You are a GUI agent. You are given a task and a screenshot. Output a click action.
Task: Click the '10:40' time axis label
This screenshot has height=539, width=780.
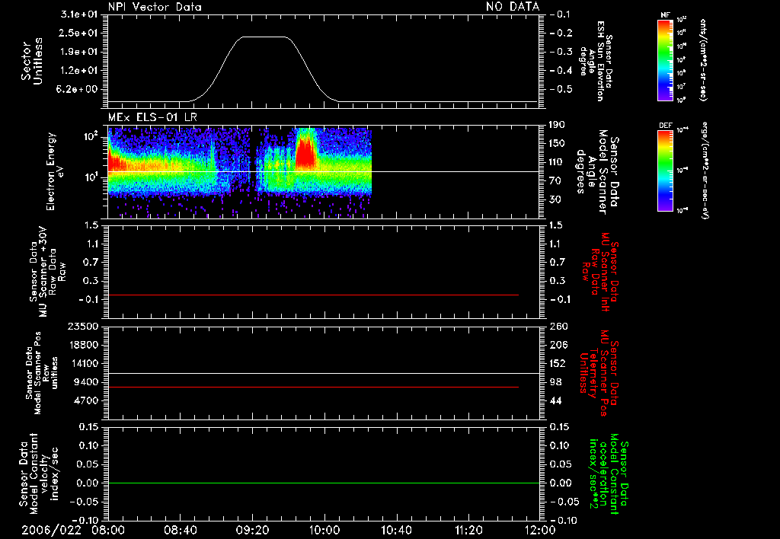coord(396,530)
